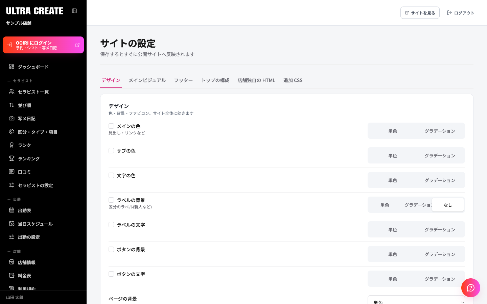
Task: Collapse the sidebar panel icon
Action: coord(74,11)
